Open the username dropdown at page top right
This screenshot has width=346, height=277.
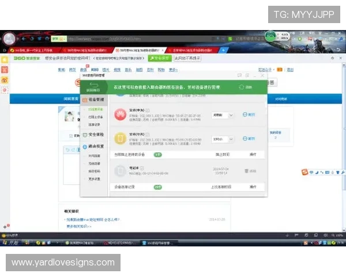[266, 70]
